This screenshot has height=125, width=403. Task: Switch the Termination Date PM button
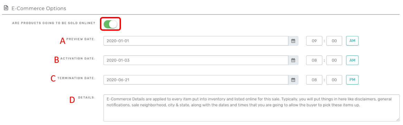pyautogui.click(x=352, y=80)
